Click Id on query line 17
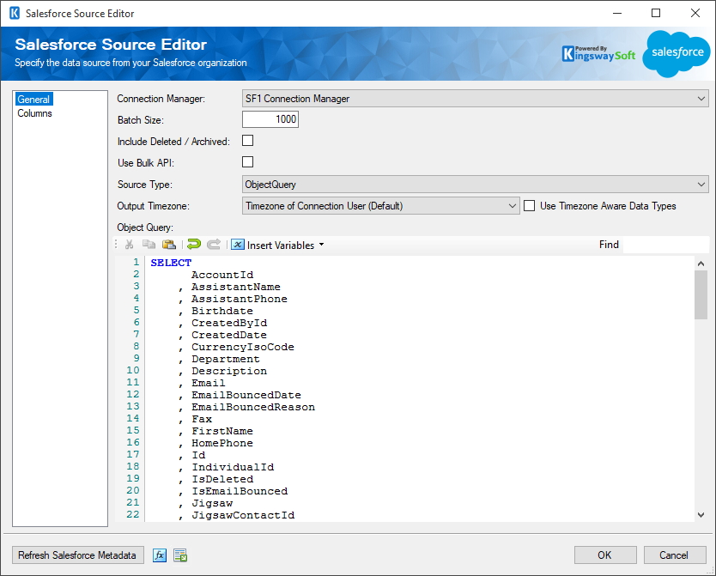Viewport: 716px width, 576px height. 198,455
